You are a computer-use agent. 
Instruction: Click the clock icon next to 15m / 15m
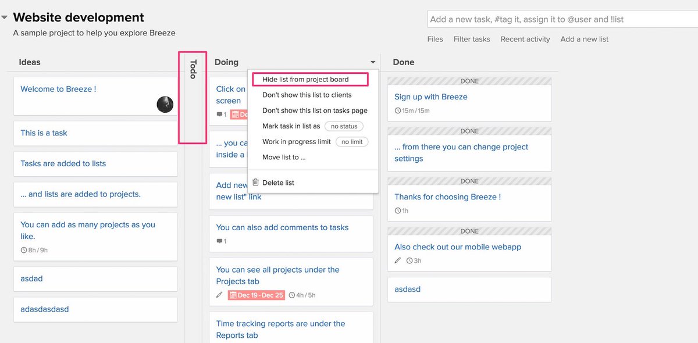pos(397,110)
